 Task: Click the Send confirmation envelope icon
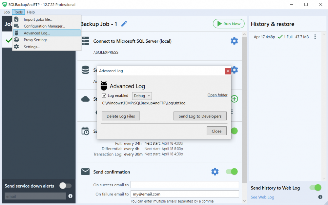[x=85, y=172]
